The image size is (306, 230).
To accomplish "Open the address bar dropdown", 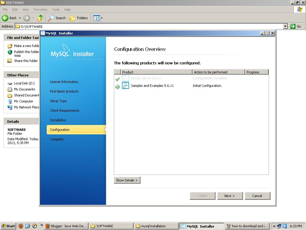I will (286, 26).
